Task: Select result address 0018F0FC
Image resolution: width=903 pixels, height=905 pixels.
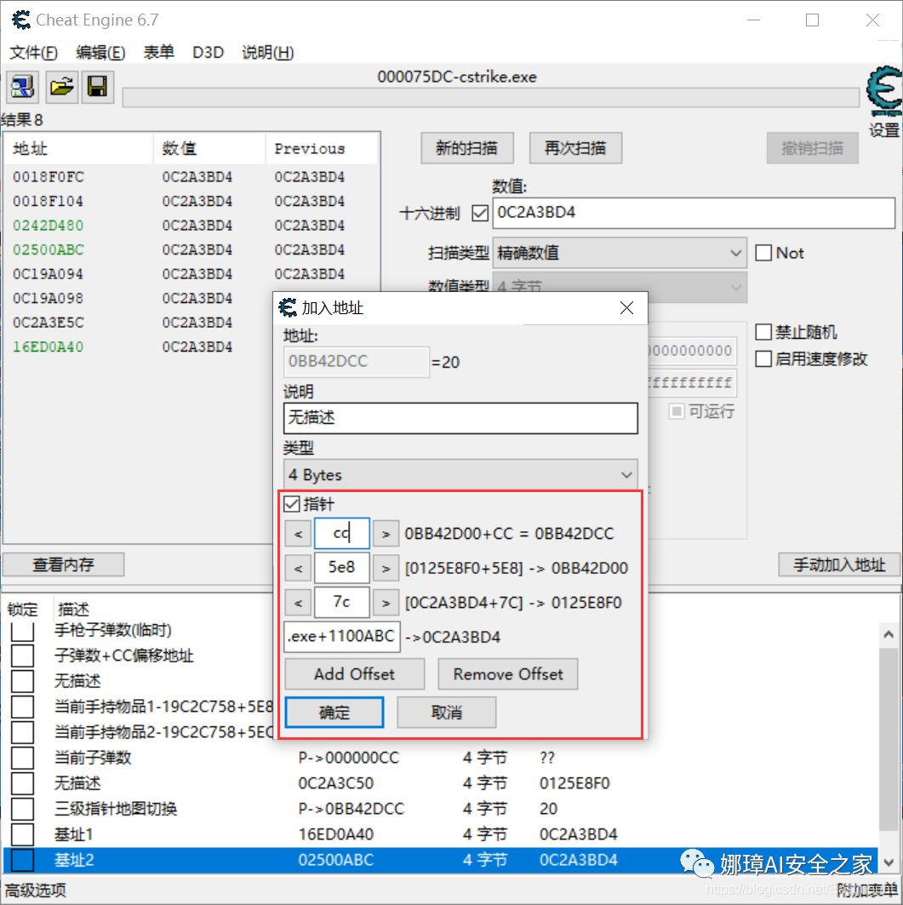Action: pos(49,177)
